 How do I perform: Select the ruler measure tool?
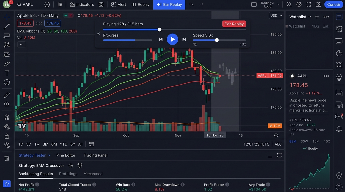[7, 95]
